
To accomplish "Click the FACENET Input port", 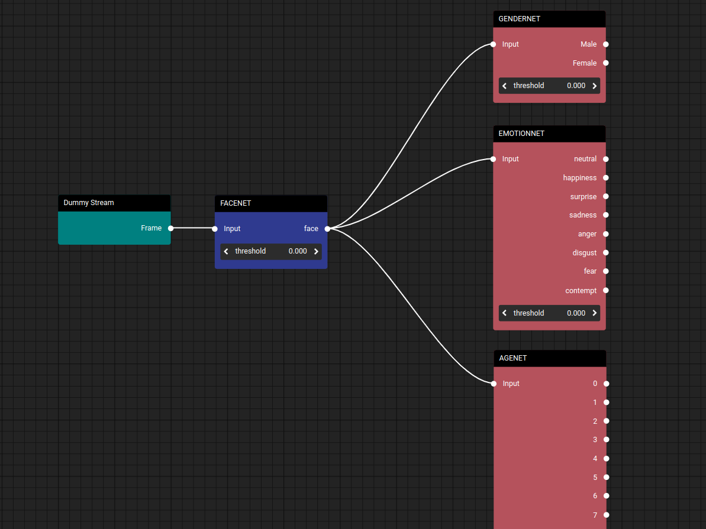I will point(215,229).
